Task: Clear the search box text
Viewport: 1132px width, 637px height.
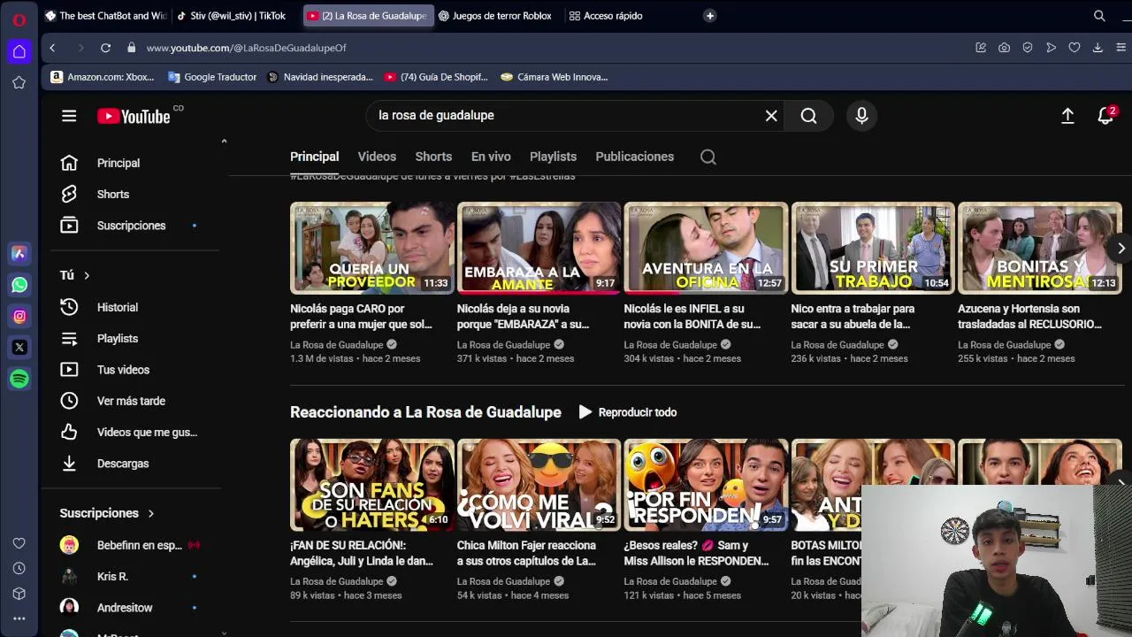Action: [x=771, y=116]
